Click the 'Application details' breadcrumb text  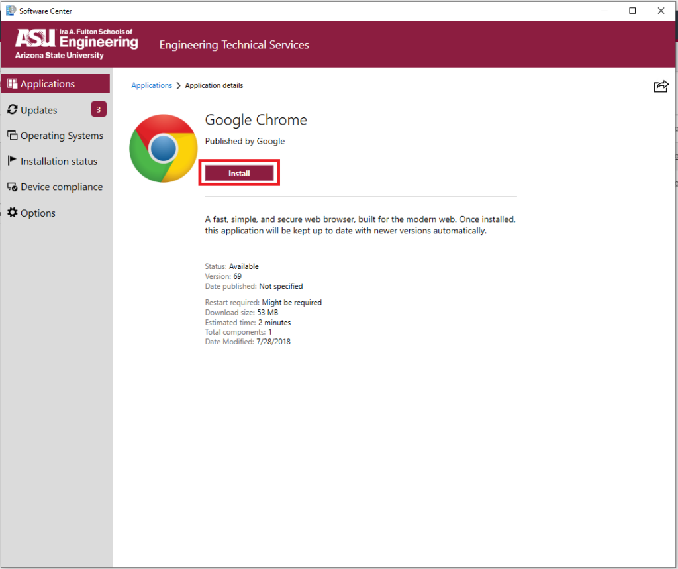click(x=214, y=85)
